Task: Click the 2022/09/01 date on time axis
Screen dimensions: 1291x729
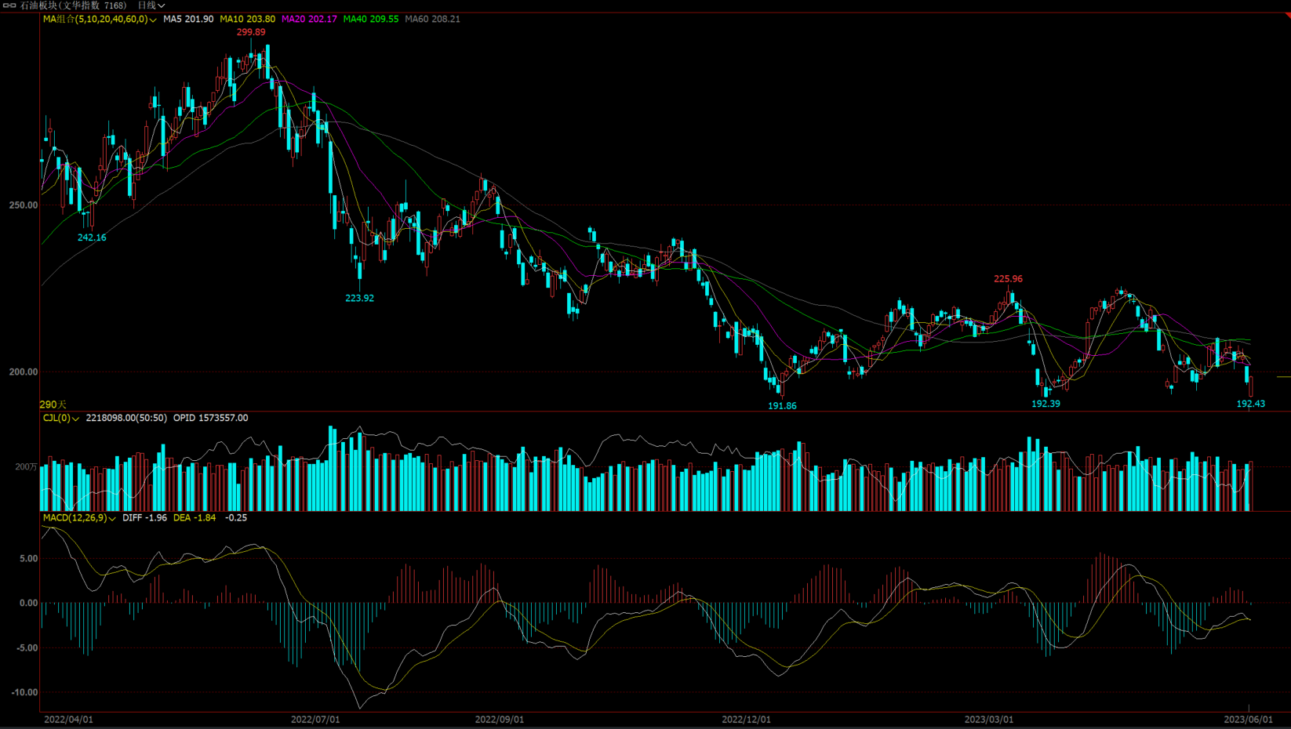Action: (500, 720)
